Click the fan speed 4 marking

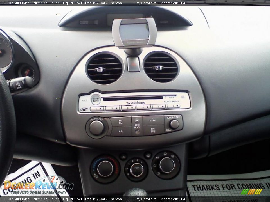142,162
